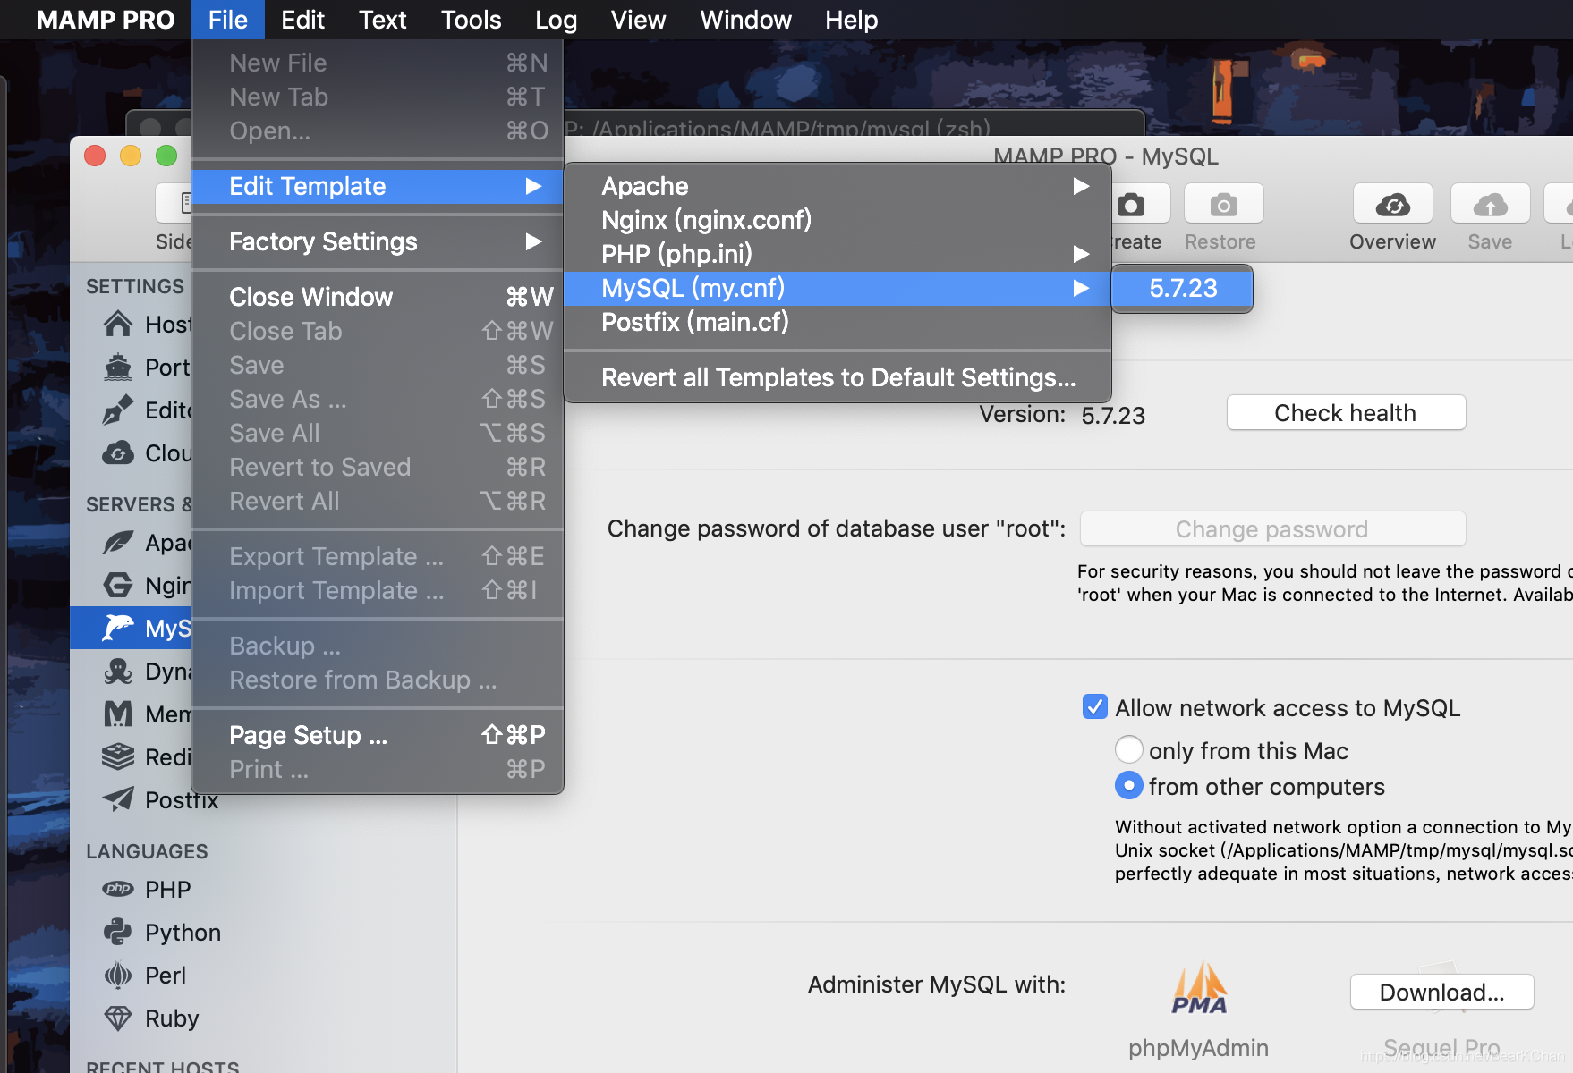
Task: Select Page Setup in File menu
Action: (378, 735)
